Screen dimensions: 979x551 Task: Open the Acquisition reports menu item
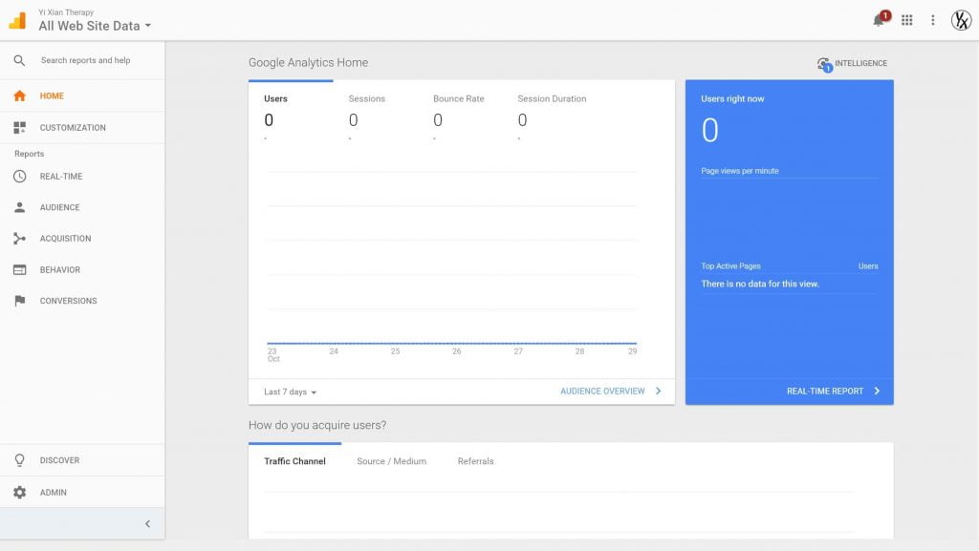(x=82, y=239)
